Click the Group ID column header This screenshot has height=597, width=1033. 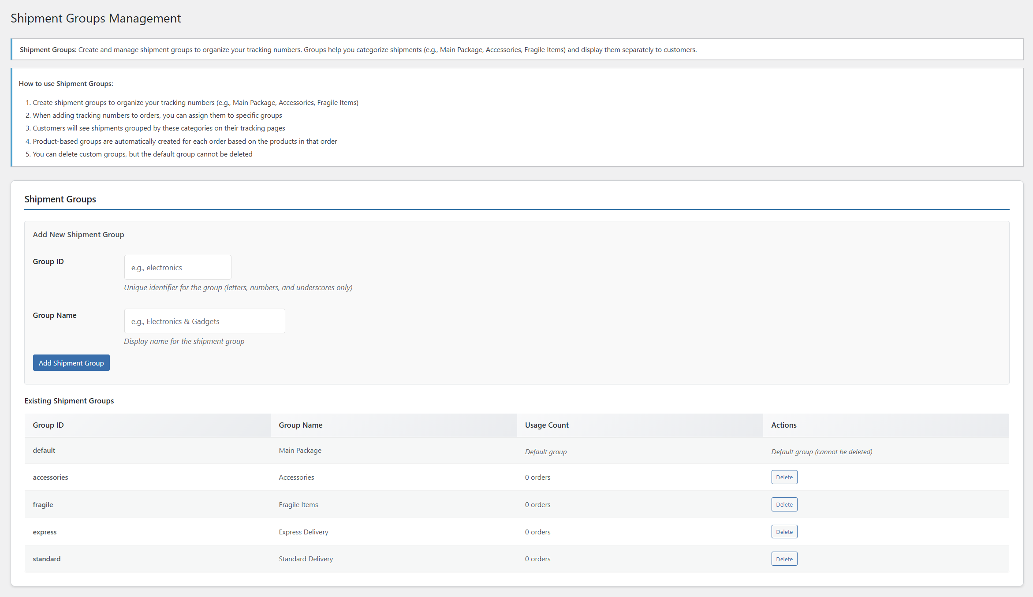tap(48, 425)
